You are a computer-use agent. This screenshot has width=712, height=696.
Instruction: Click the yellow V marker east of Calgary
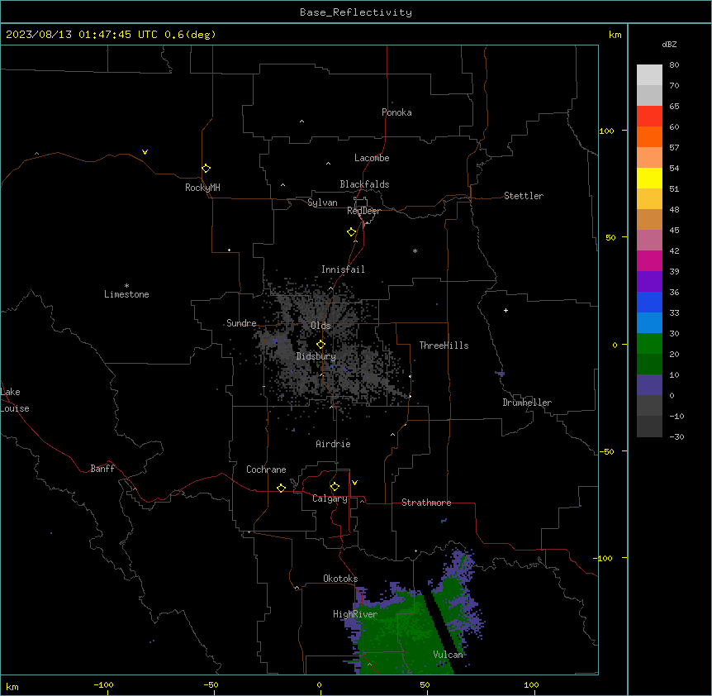354,483
